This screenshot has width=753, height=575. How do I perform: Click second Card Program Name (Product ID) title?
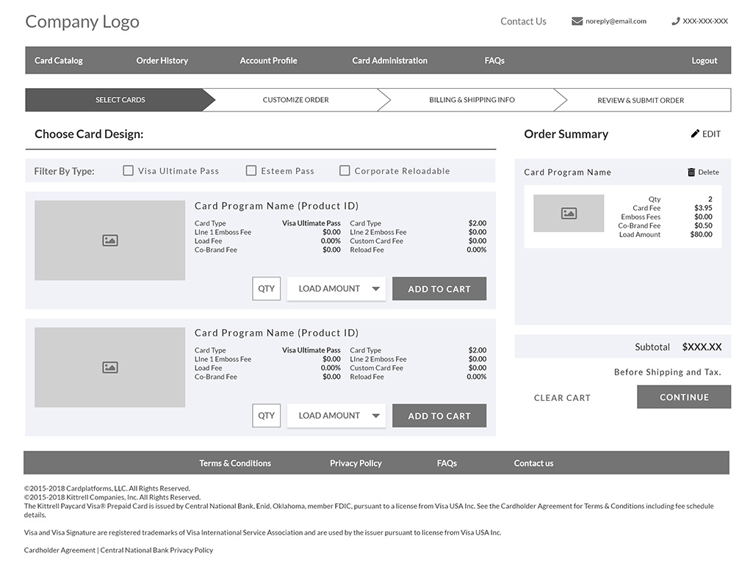coord(277,333)
